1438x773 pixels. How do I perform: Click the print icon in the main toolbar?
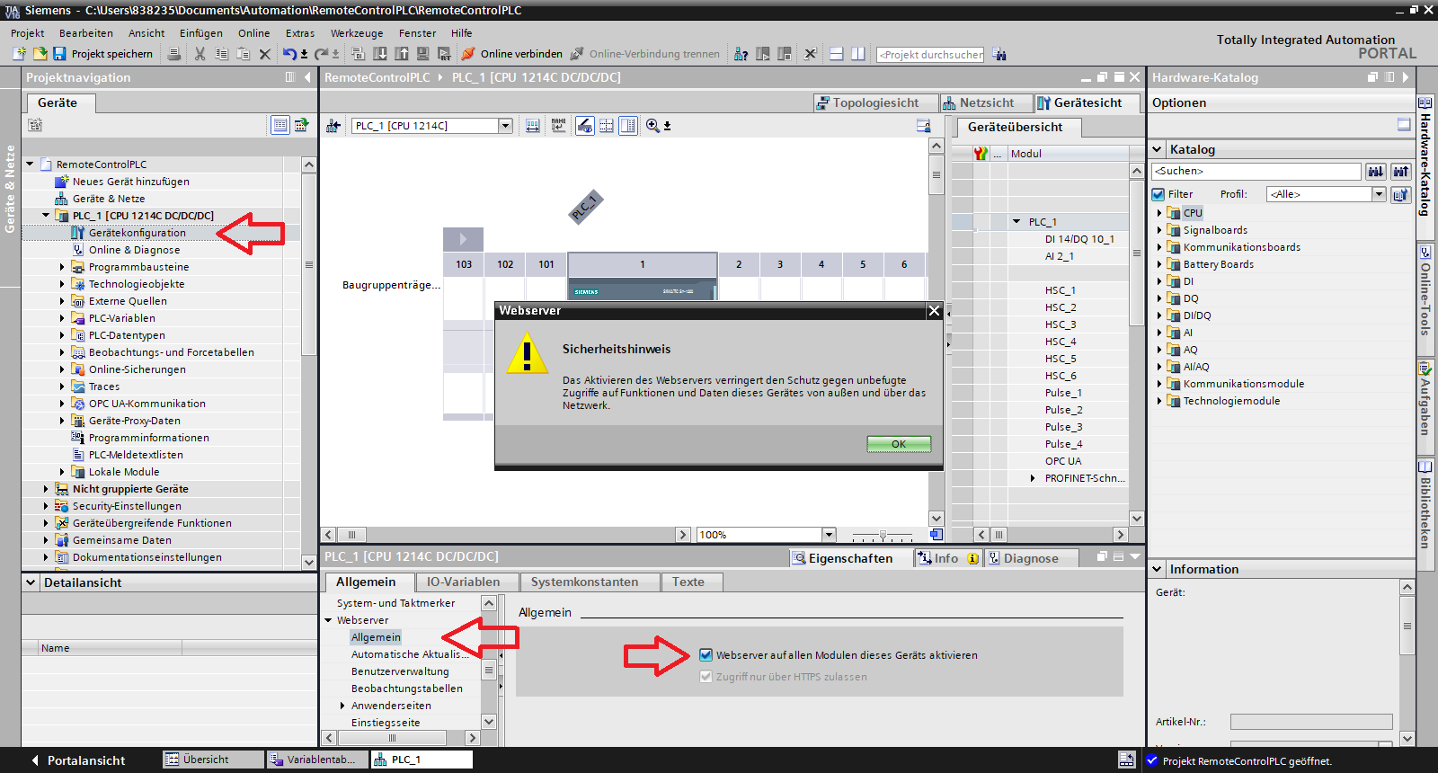tap(174, 54)
